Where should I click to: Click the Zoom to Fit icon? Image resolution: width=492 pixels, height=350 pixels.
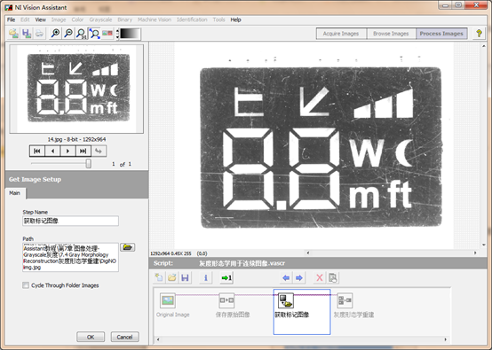[x=94, y=33]
